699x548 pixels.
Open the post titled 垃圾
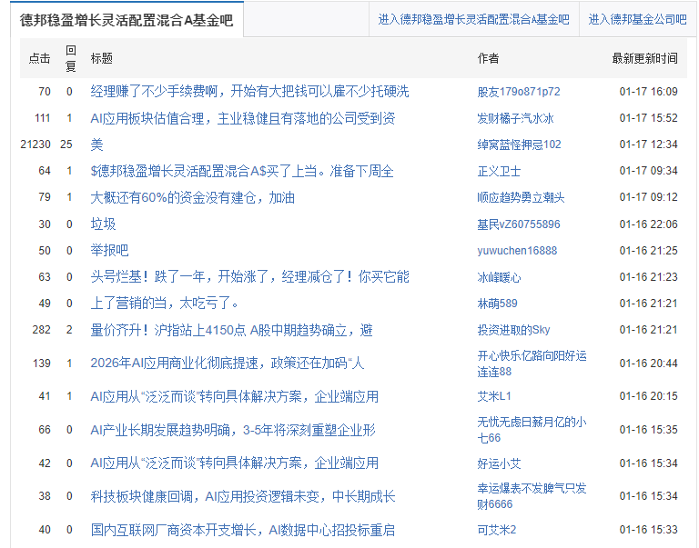click(103, 224)
